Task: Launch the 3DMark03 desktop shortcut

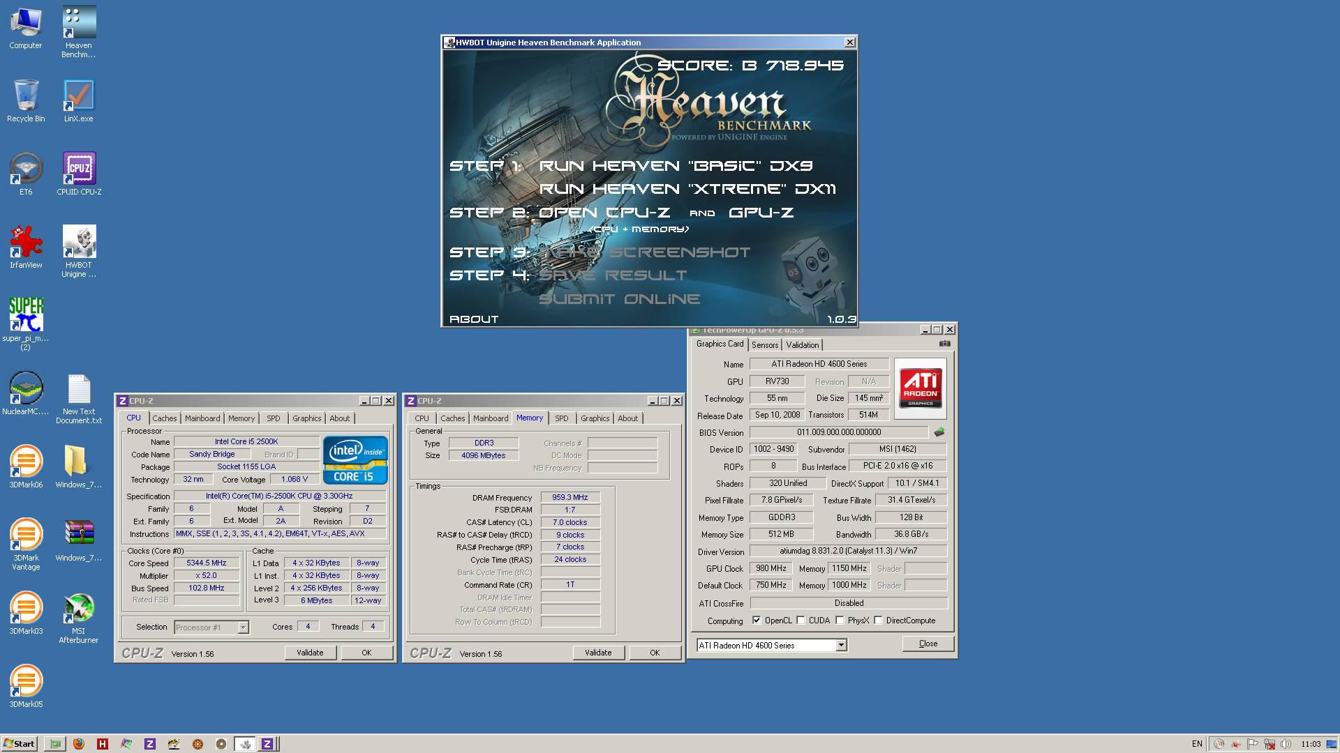Action: (26, 614)
